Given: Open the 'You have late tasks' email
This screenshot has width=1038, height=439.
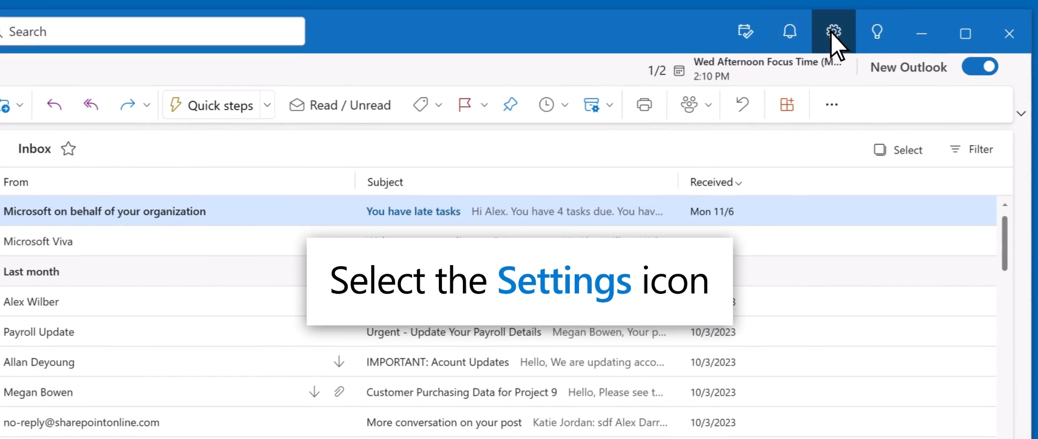Looking at the screenshot, I should (x=498, y=211).
